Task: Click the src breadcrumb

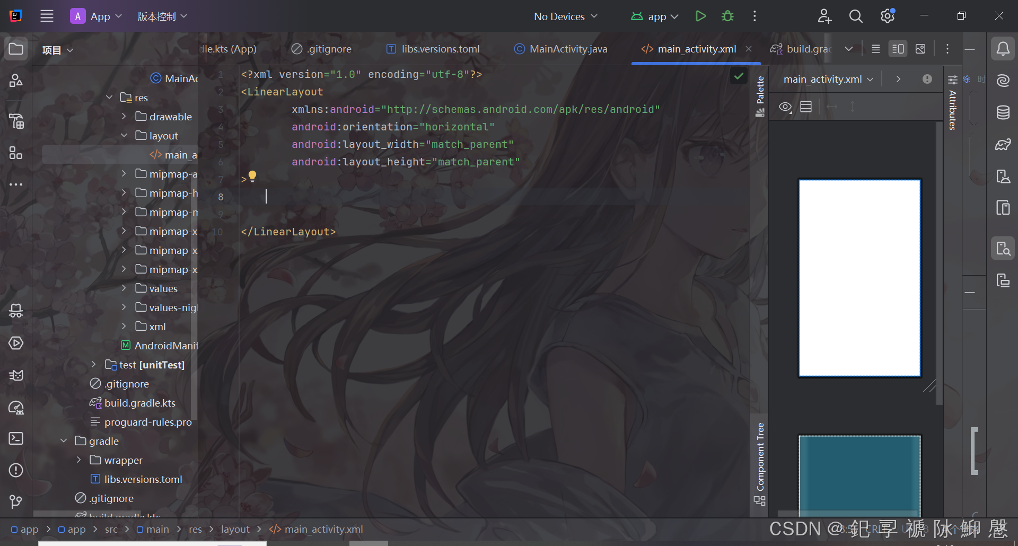Action: click(111, 529)
